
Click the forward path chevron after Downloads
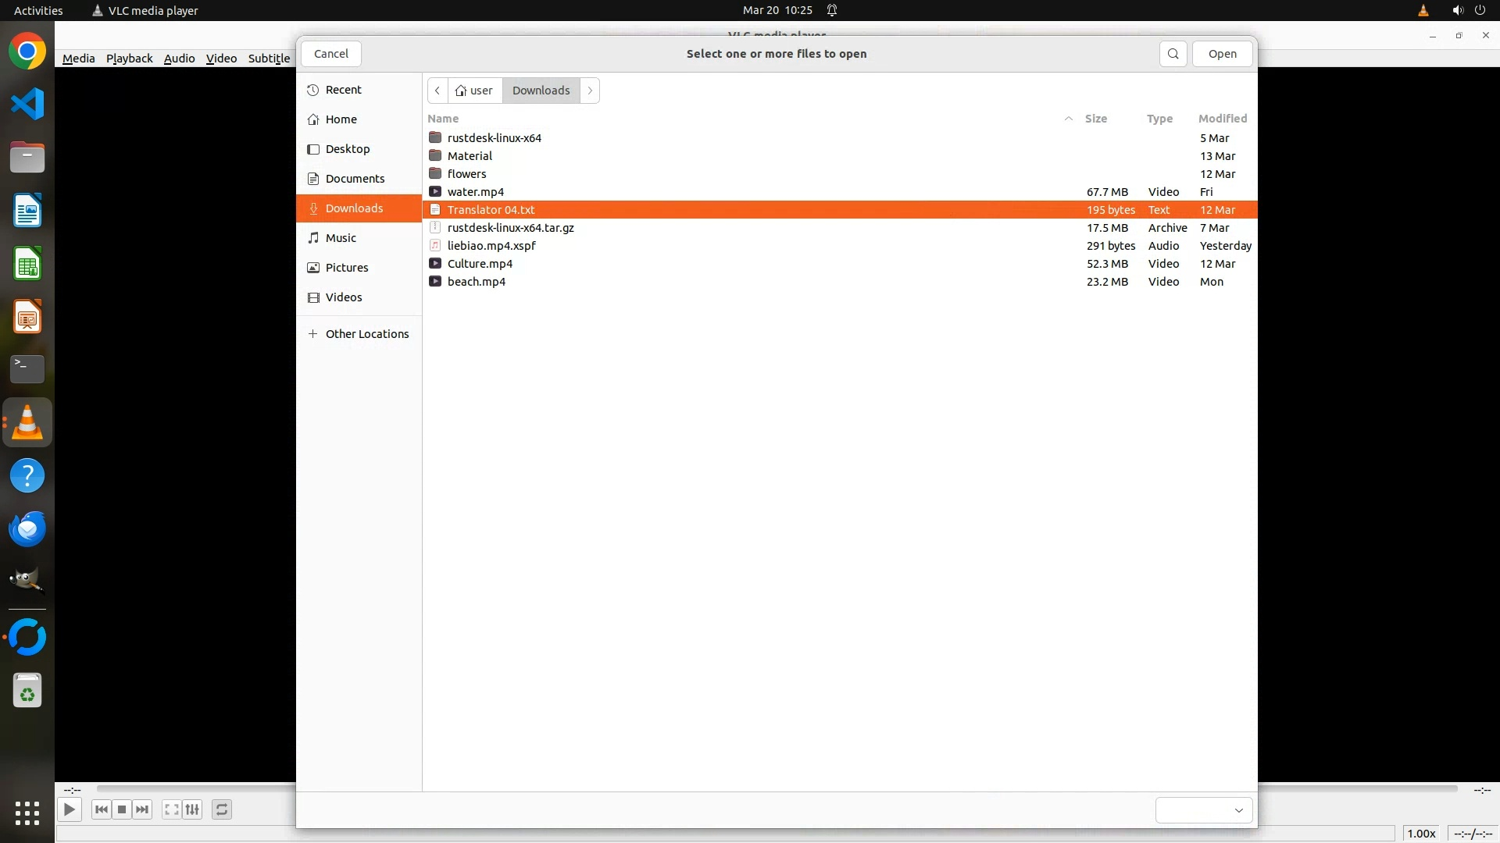pos(591,91)
